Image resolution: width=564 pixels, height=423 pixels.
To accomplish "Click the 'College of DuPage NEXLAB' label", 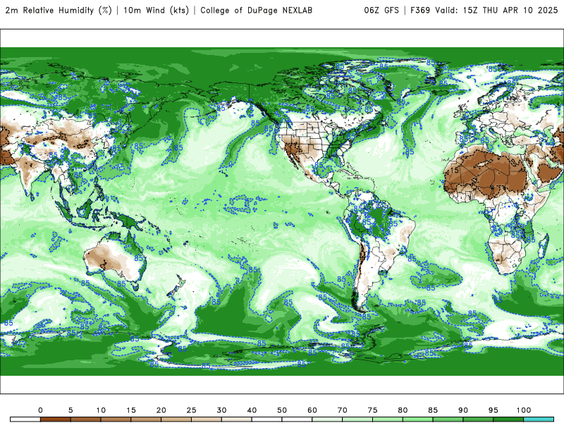I will pos(256,10).
